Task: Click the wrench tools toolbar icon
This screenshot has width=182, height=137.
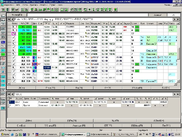Action: coord(72,10)
